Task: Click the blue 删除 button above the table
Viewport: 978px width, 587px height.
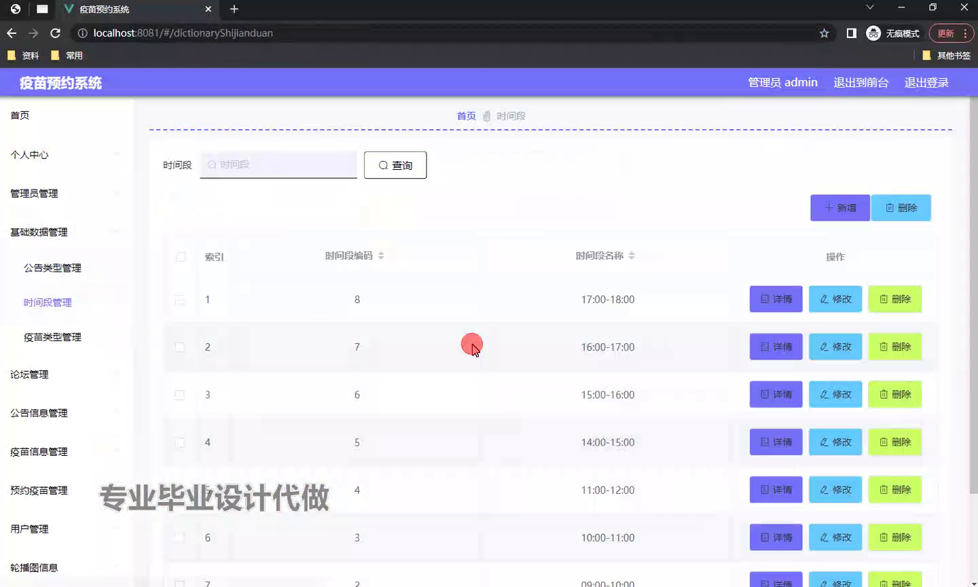Action: pos(901,208)
